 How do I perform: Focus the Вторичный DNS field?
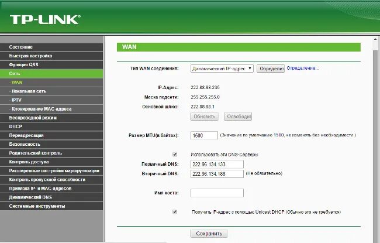tap(217, 174)
